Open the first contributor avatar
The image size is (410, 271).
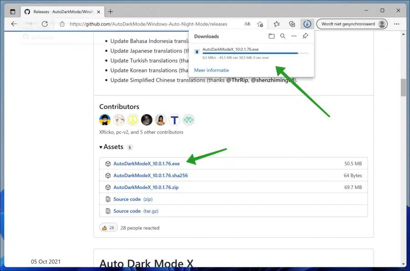tap(105, 120)
